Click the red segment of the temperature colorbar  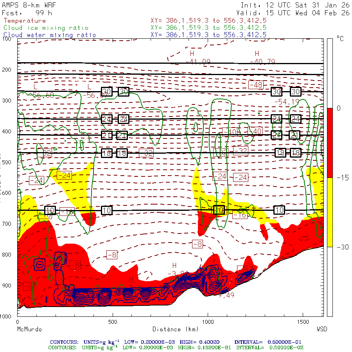click(330, 143)
